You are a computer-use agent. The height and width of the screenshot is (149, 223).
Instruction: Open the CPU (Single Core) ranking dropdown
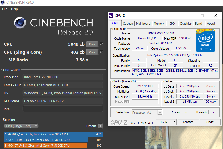coord(21,126)
